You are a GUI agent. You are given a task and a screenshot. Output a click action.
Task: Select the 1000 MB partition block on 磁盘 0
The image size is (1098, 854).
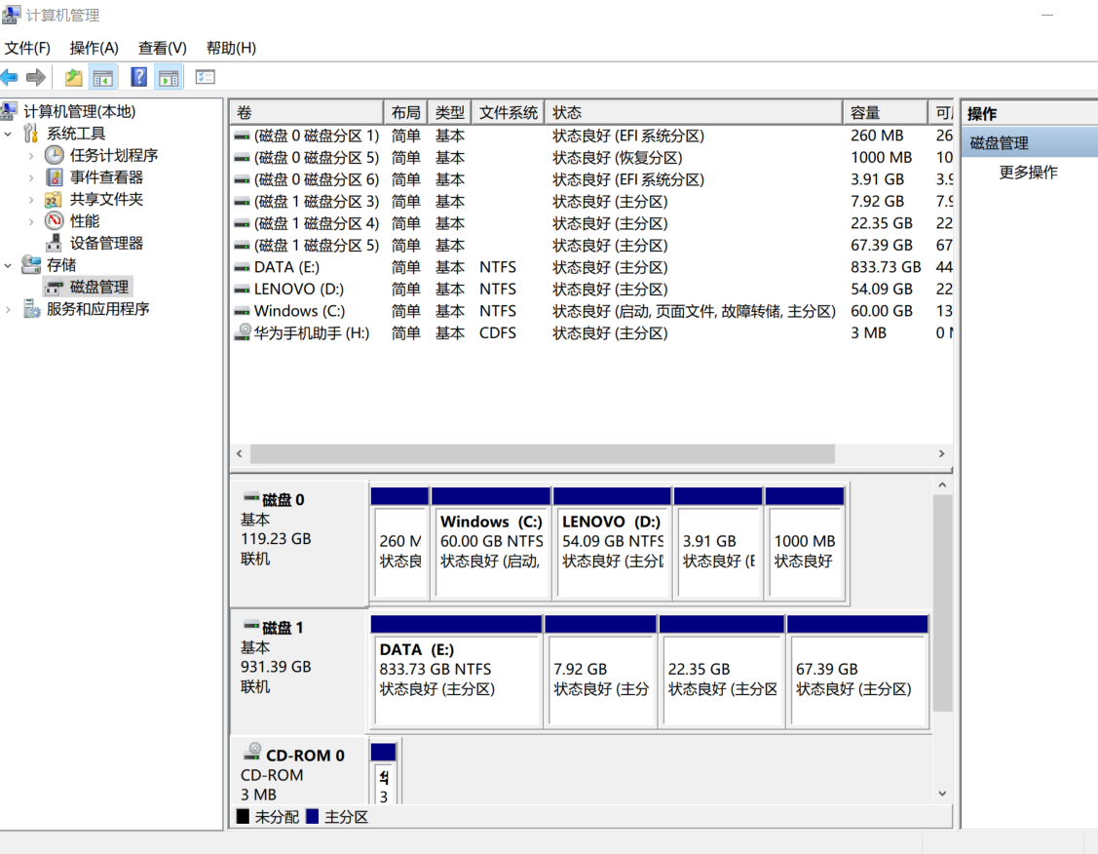point(805,544)
